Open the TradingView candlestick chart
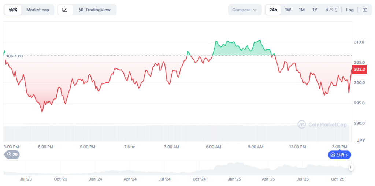The image size is (375, 186). click(94, 10)
